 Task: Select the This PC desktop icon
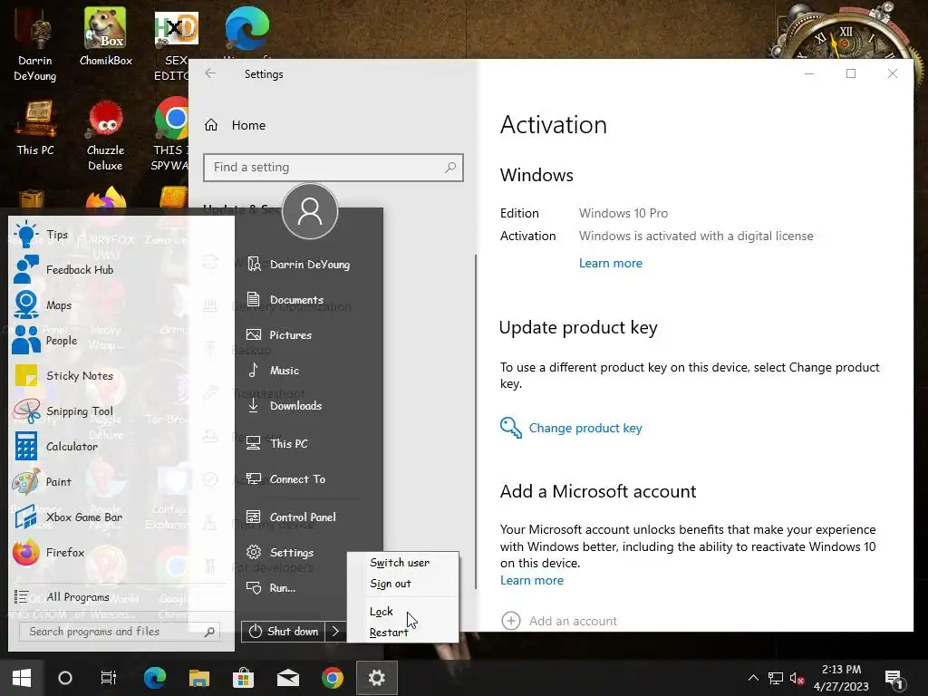pos(35,128)
